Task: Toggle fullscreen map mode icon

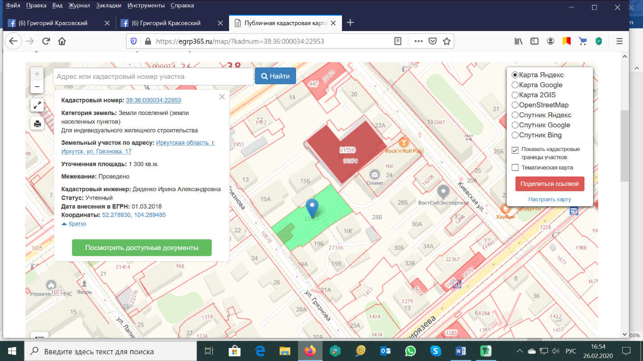Action: click(x=37, y=105)
